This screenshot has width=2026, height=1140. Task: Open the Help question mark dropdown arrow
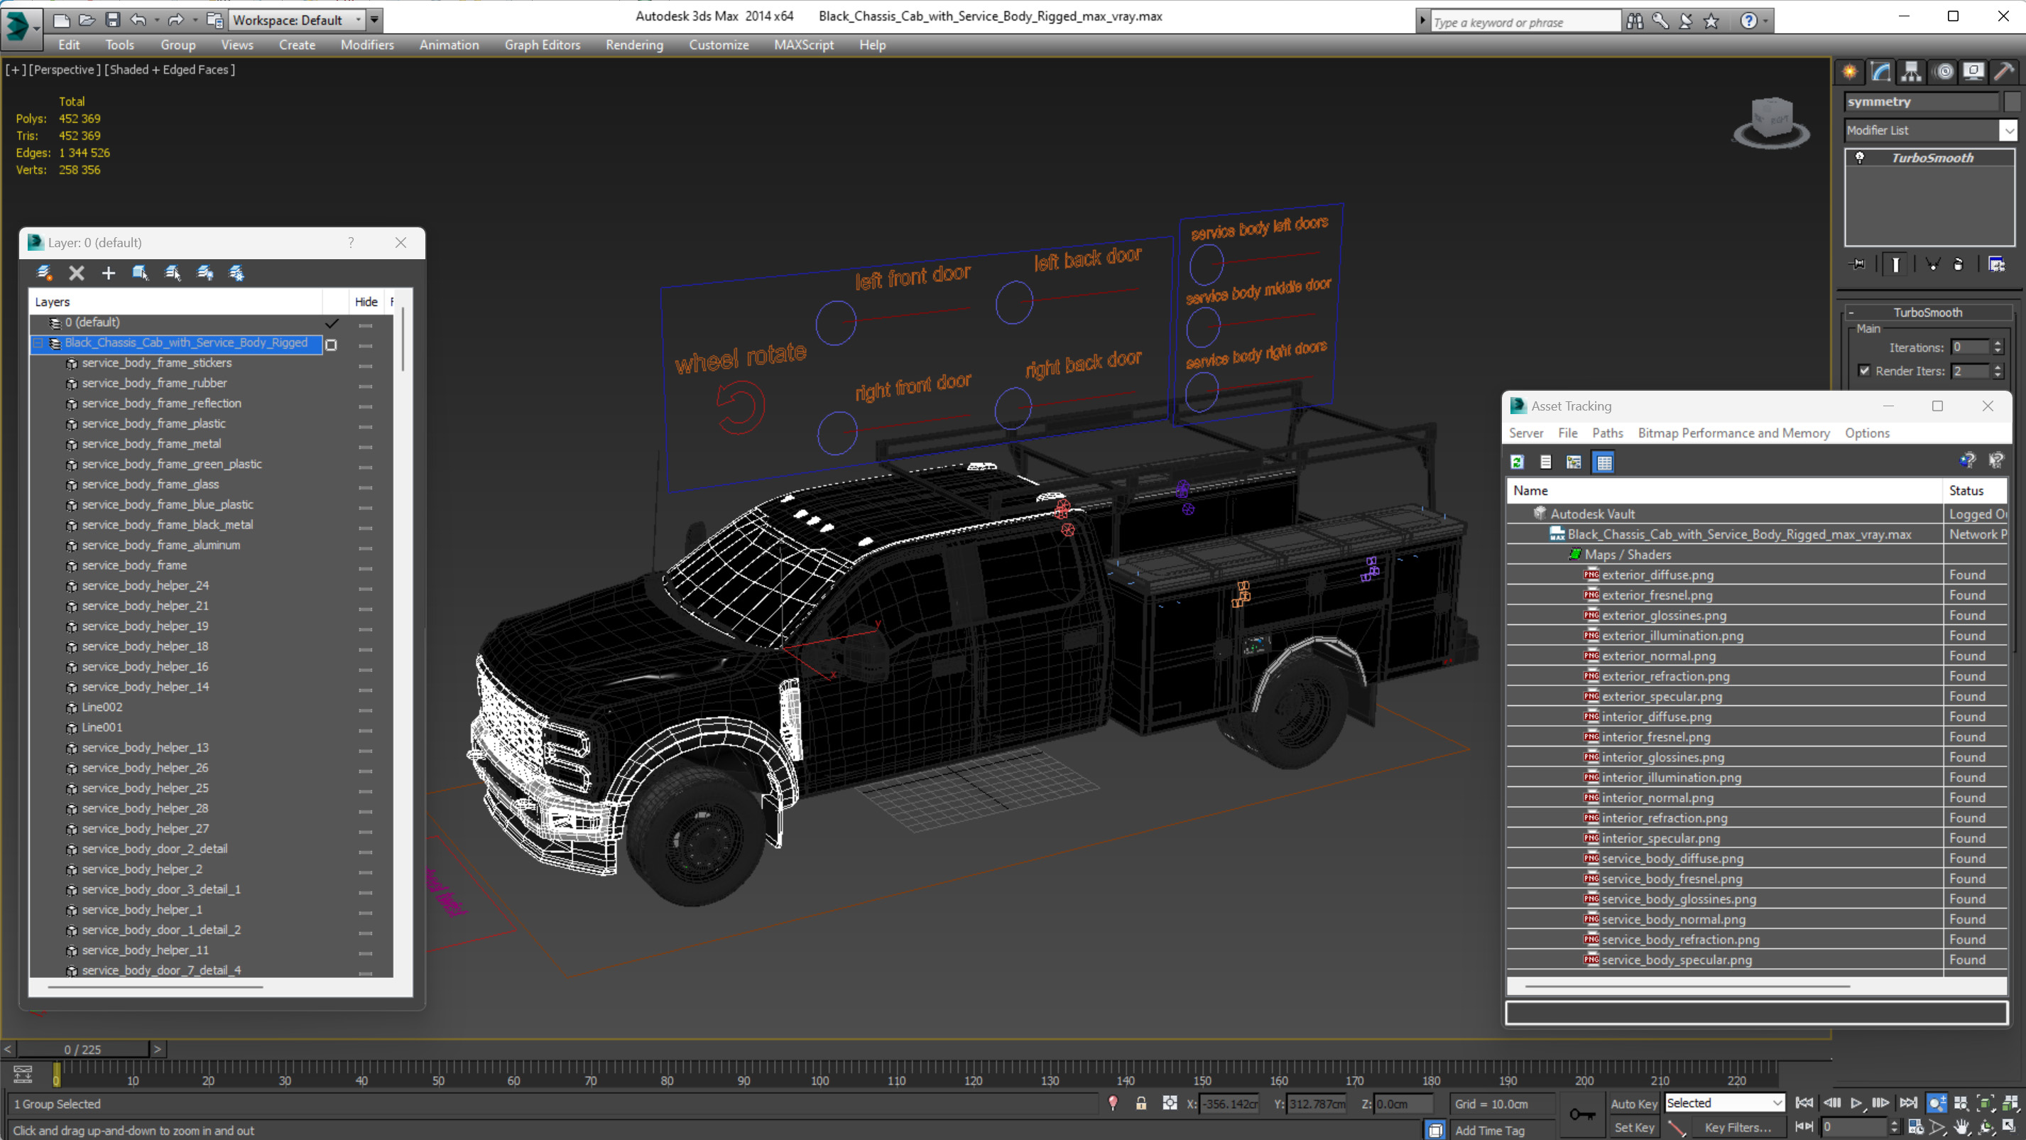(1765, 21)
